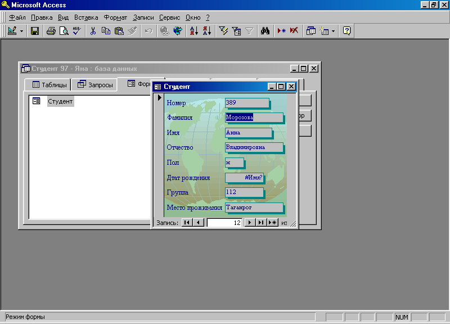Add a new record toolbar icon
The image size is (450, 324).
coord(281,31)
